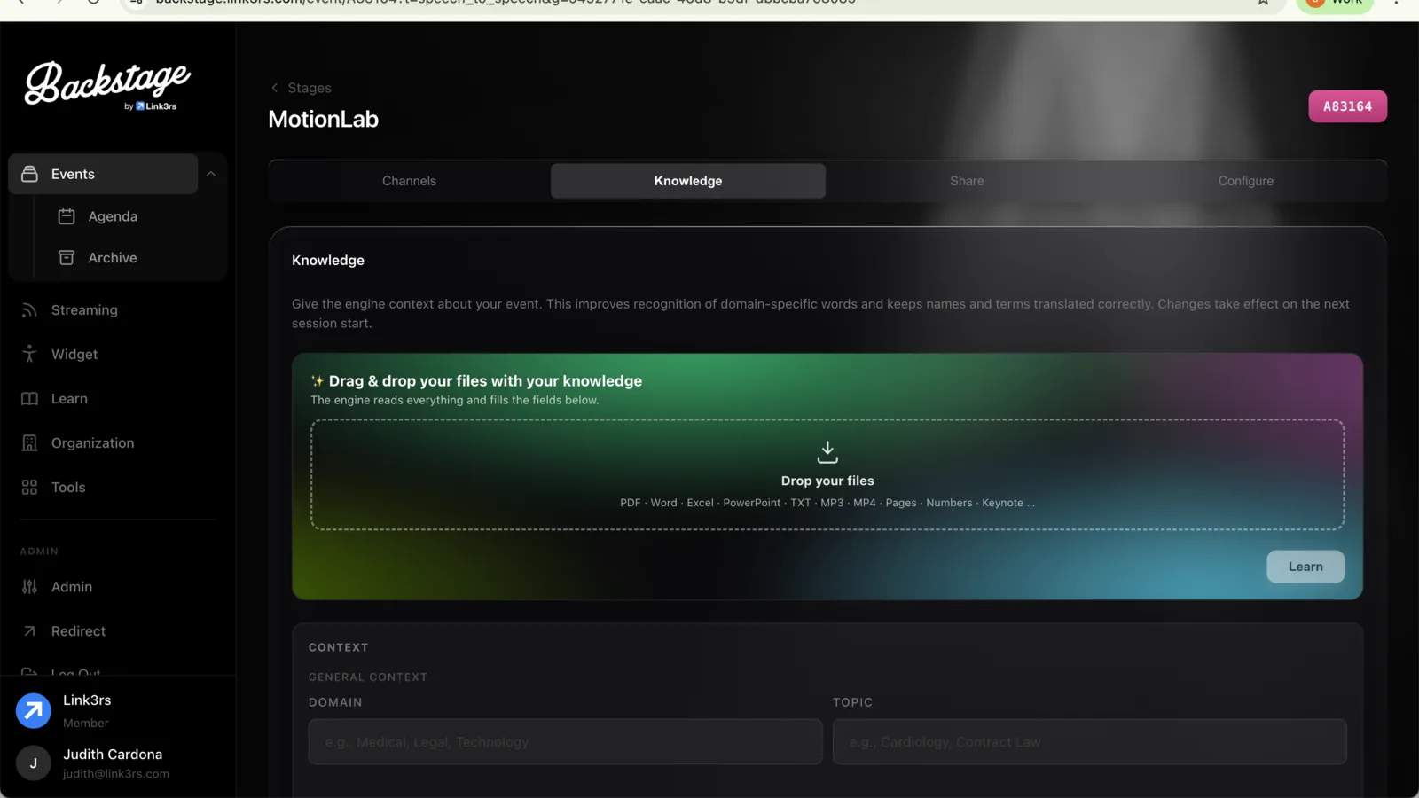The image size is (1419, 798).
Task: Click the Organization building icon
Action: point(29,443)
